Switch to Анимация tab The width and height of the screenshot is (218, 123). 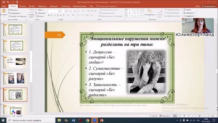[53, 6]
